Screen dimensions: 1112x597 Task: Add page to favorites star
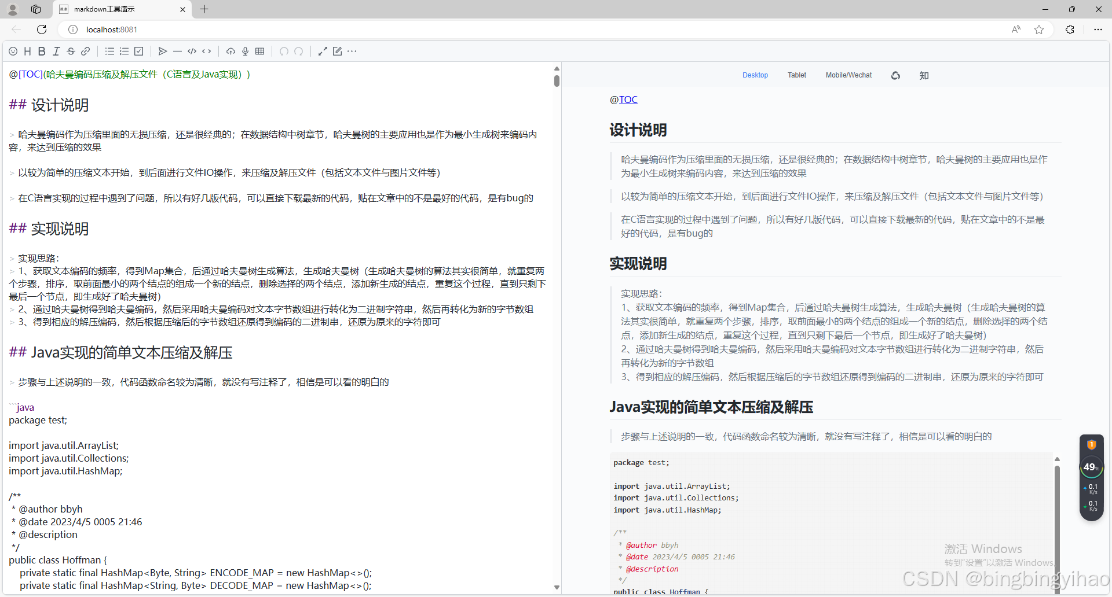point(1039,30)
